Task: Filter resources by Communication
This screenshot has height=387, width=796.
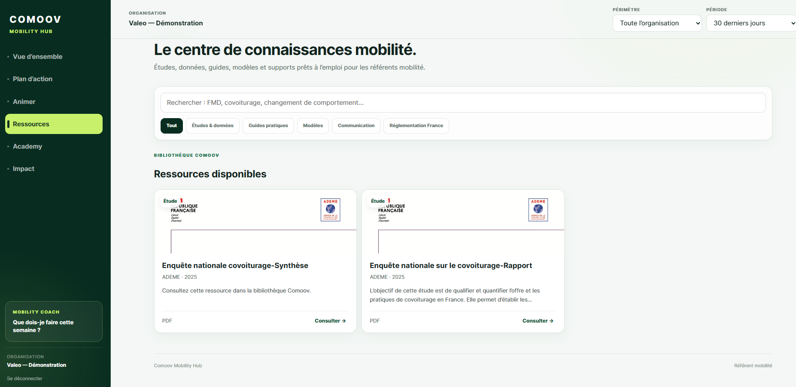Action: pos(356,126)
